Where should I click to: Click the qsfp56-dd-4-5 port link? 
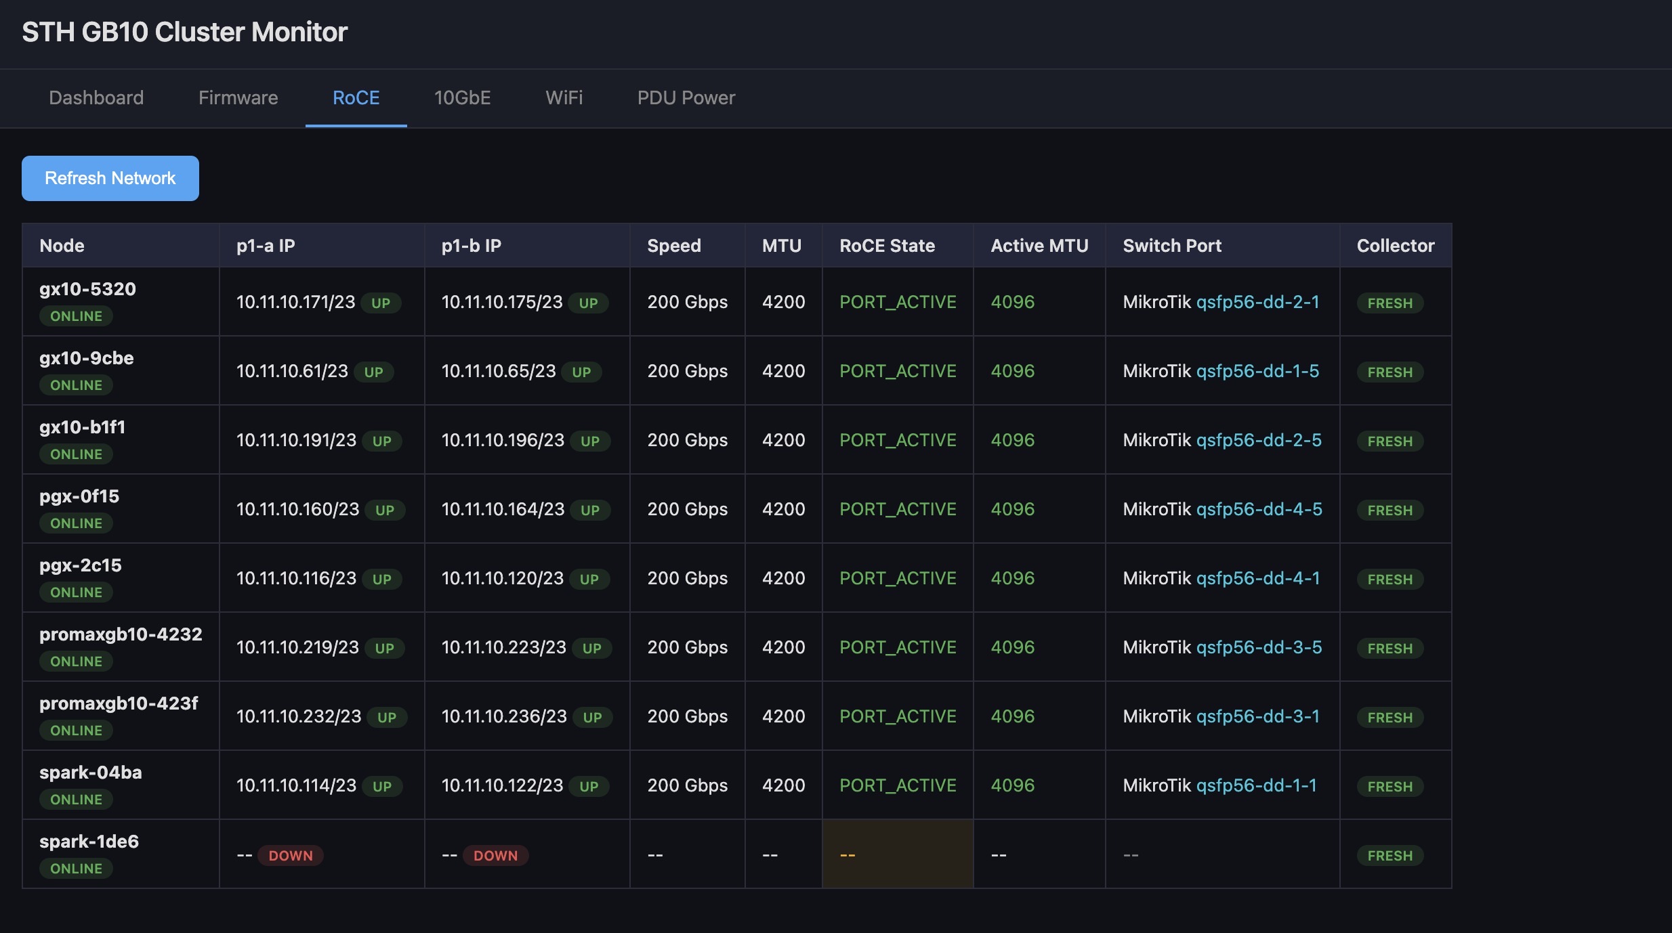pos(1259,509)
